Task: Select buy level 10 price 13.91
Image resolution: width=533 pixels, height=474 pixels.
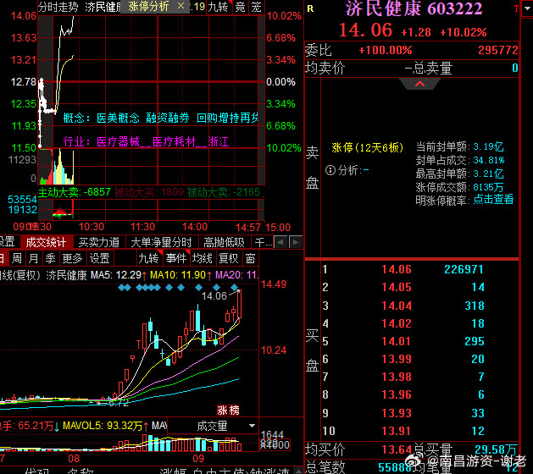Action: click(397, 431)
